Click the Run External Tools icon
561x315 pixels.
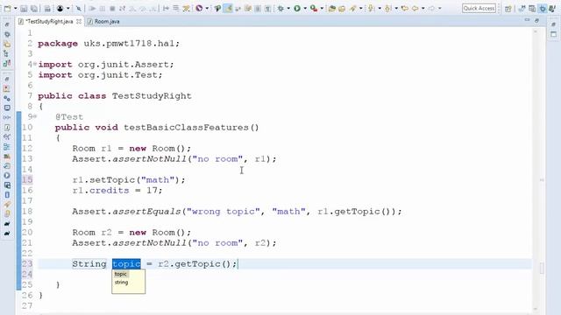click(x=314, y=8)
